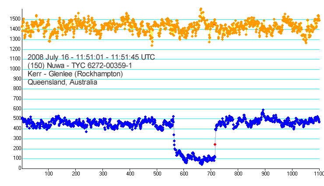
Task: Click the text 'Kerr - Glenlee (Rockhampton)'
Action: click(x=75, y=74)
